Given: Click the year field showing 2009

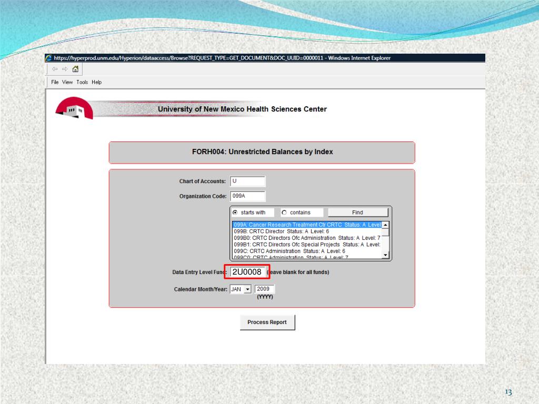Looking at the screenshot, I should click(x=264, y=289).
